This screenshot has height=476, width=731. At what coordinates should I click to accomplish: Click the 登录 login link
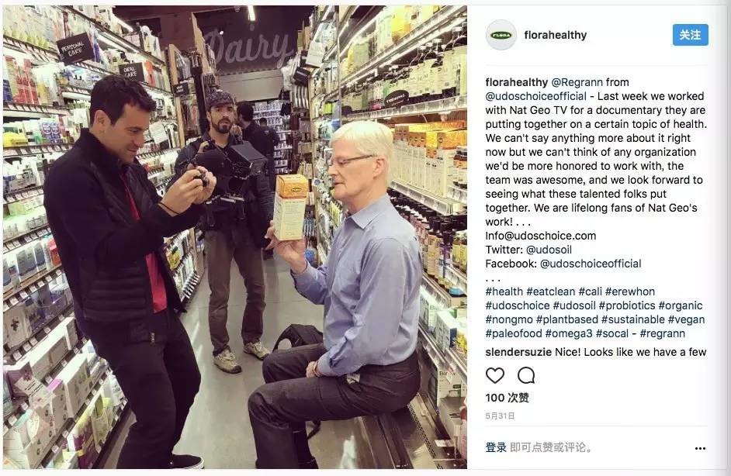(496, 447)
